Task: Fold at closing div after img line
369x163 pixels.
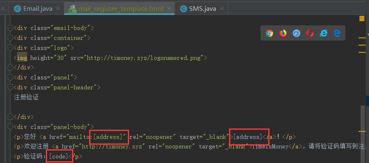Action: [10, 67]
